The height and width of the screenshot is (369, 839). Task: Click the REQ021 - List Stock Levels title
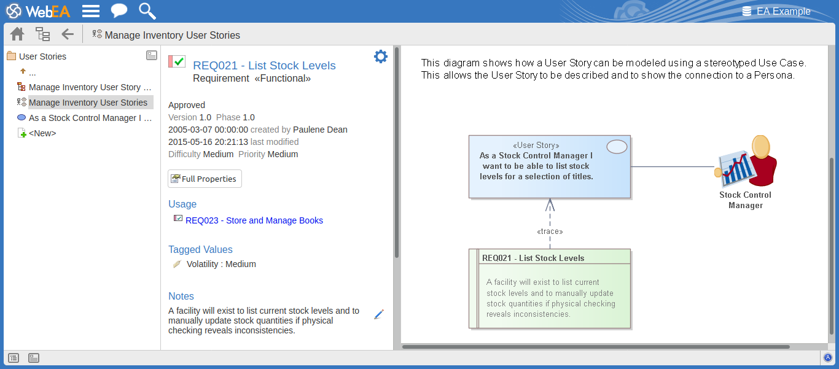tap(264, 66)
